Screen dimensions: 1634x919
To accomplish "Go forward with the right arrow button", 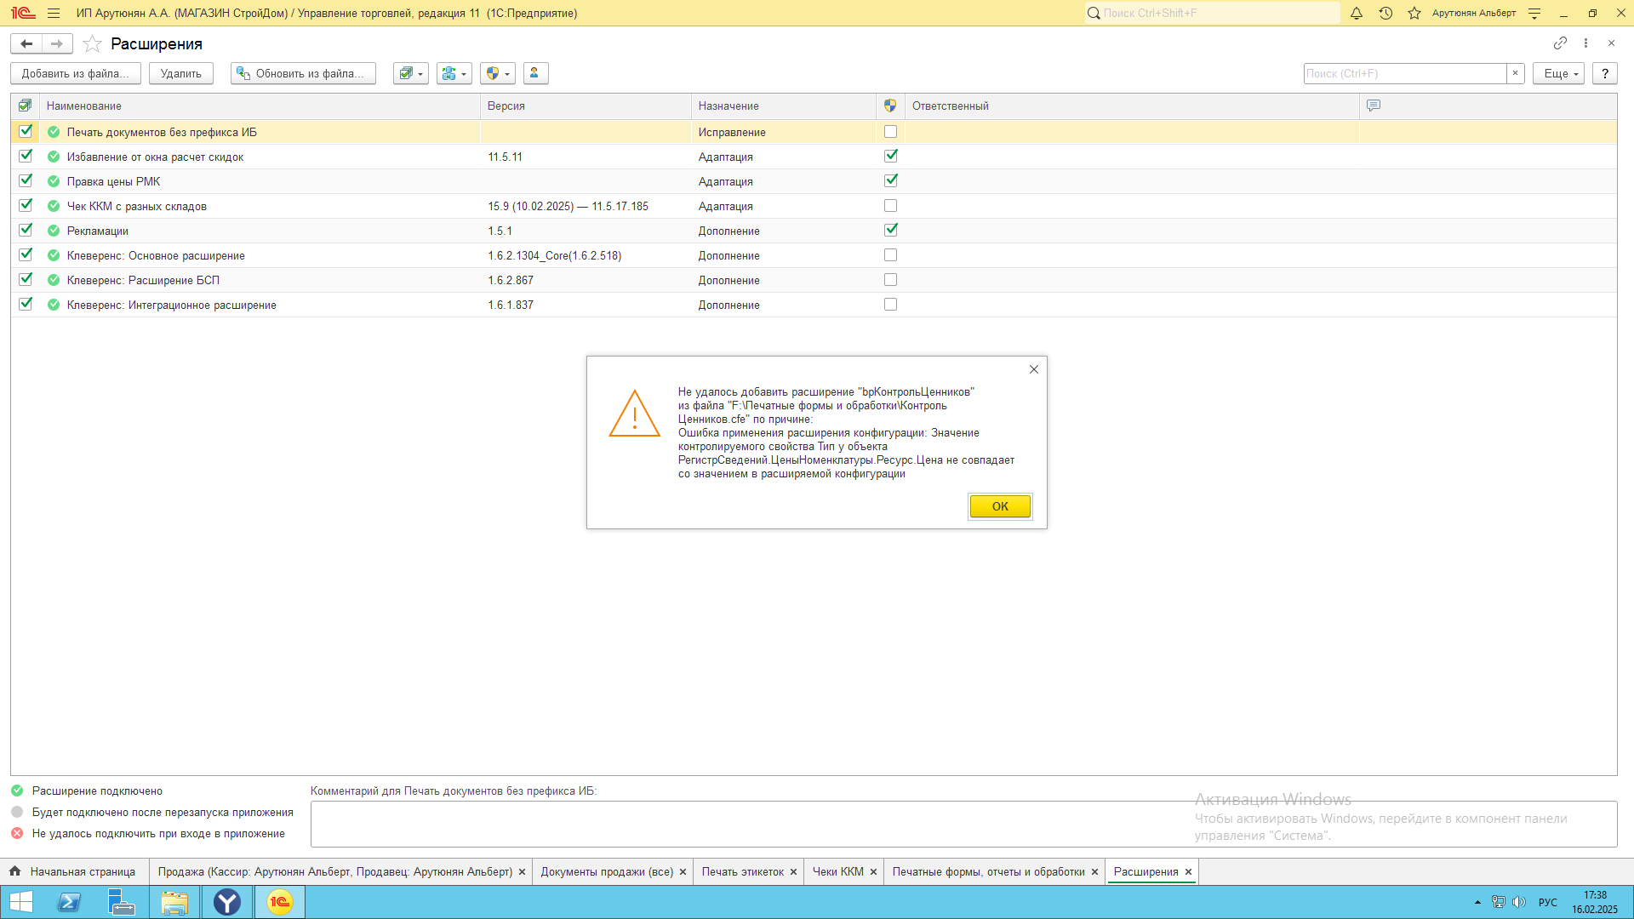I will (x=57, y=43).
